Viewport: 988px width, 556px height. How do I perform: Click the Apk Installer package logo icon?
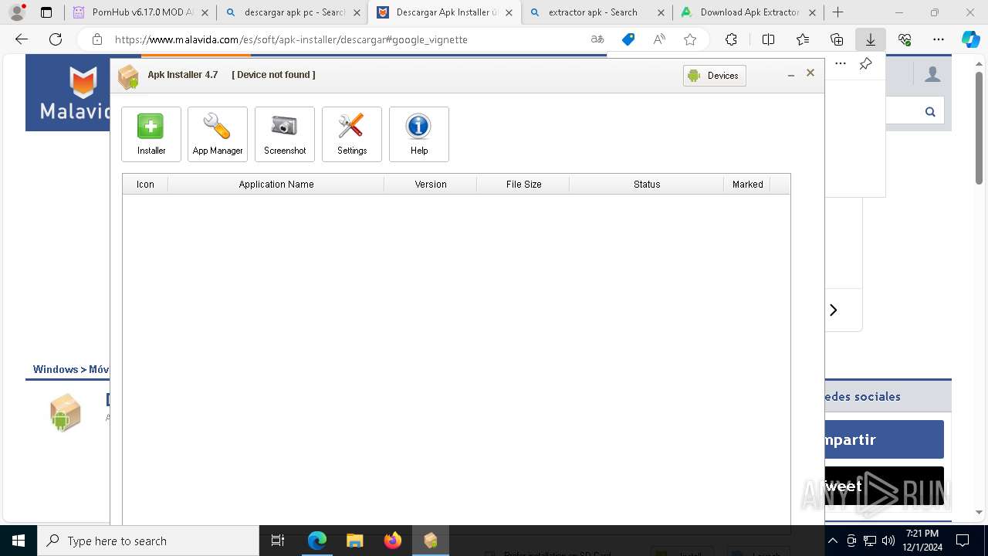(x=128, y=76)
